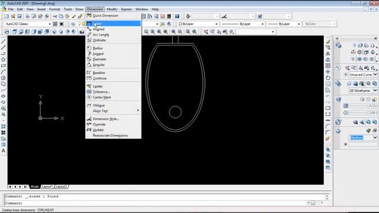Open the ByLayer lineweight dropdown
The width and height of the screenshot is (379, 213).
coord(298,24)
